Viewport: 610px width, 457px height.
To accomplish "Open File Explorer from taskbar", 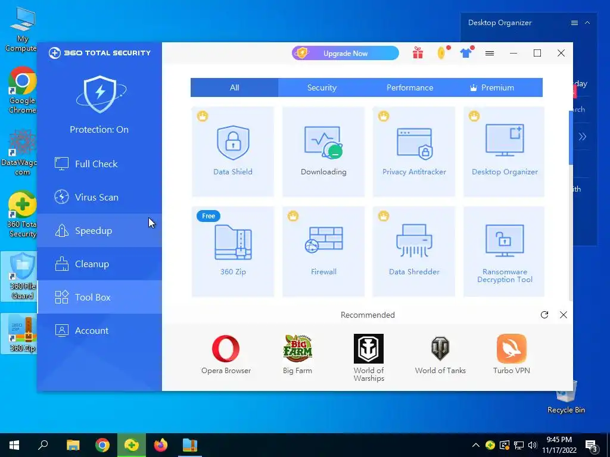I will click(x=73, y=445).
